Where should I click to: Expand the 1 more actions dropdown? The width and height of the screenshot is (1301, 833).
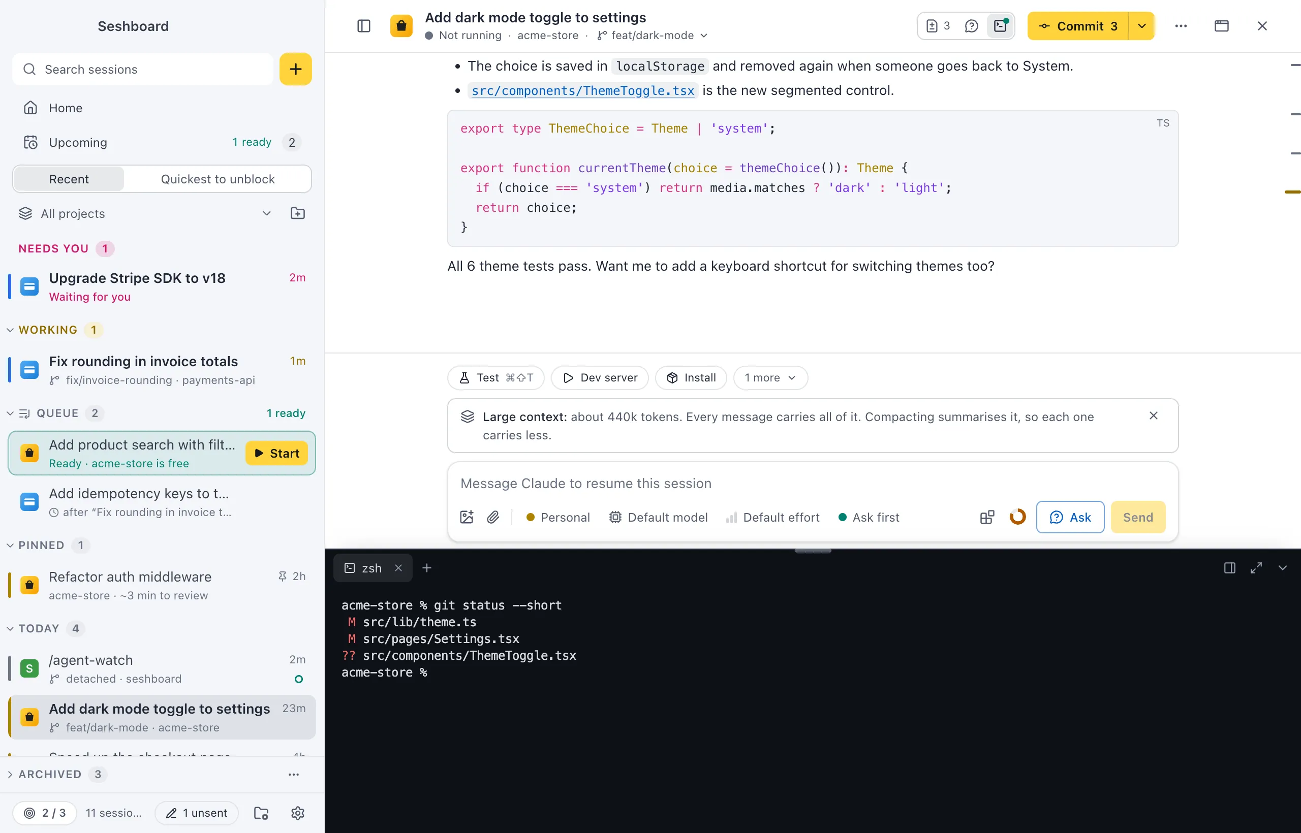point(770,377)
